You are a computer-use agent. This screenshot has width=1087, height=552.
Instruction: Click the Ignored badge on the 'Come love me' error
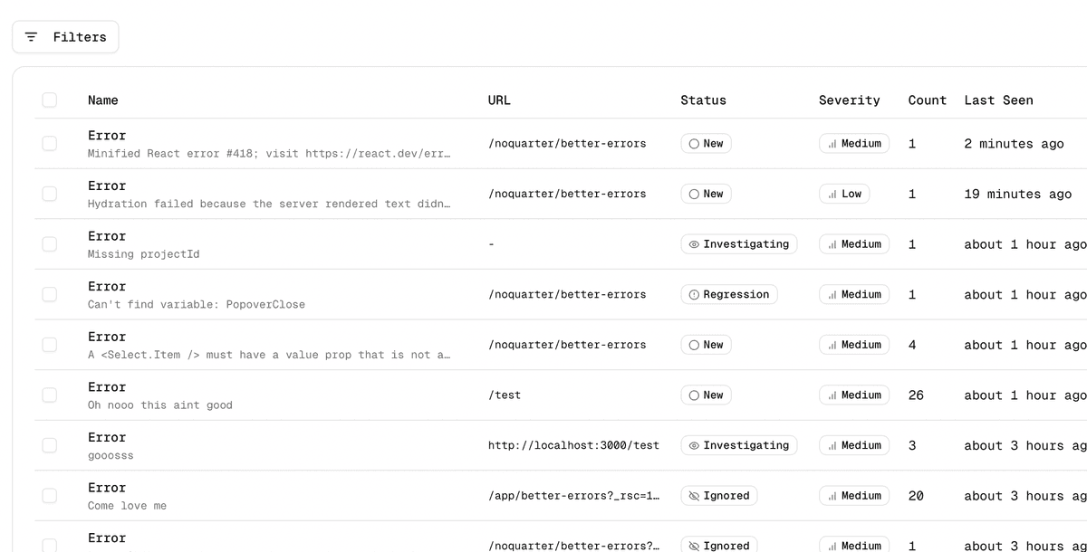coord(718,495)
